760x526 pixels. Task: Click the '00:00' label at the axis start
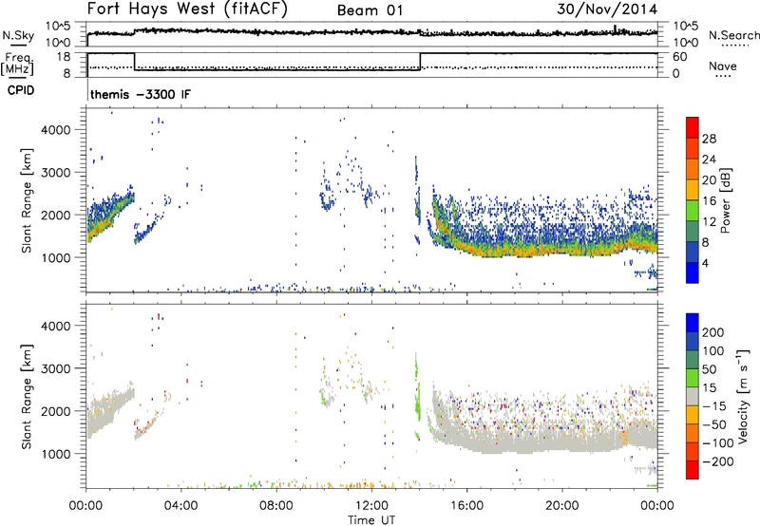coord(86,506)
